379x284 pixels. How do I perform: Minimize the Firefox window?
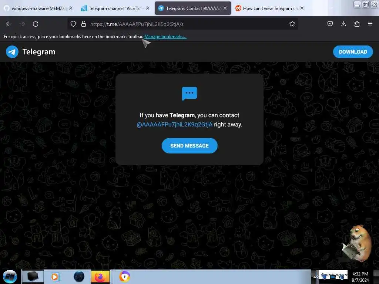point(357,5)
